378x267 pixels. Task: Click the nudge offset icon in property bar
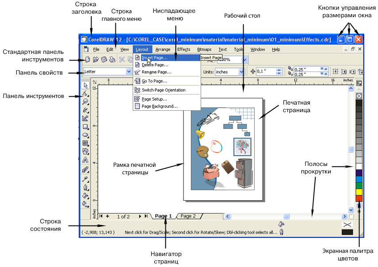(252, 71)
